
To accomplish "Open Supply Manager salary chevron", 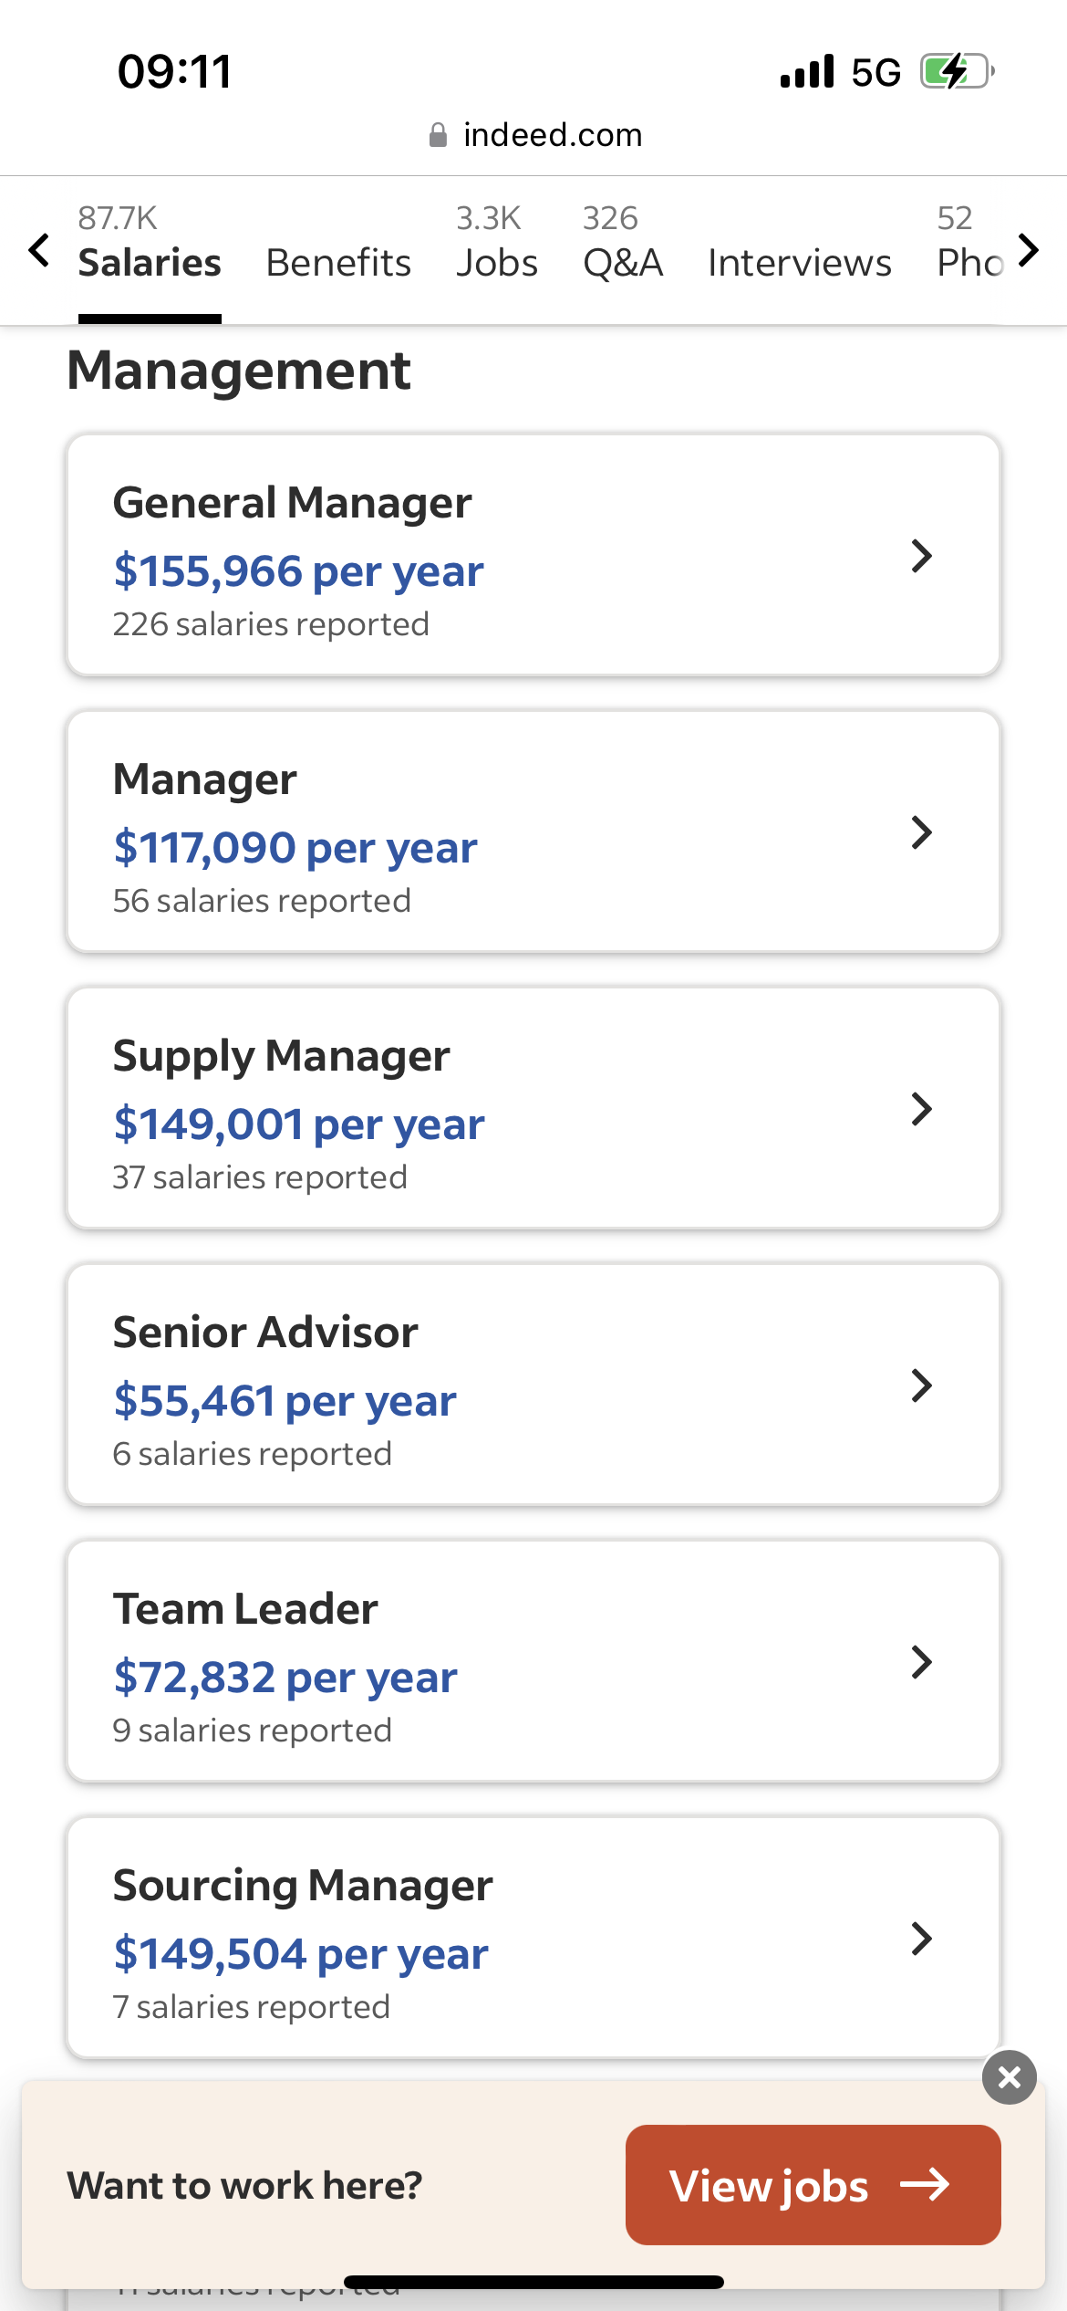I will point(922,1109).
